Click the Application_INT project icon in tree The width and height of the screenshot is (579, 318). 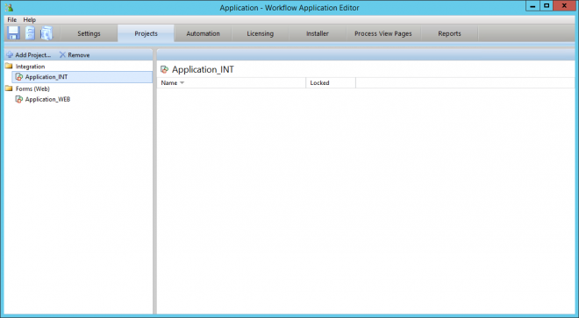coord(18,77)
